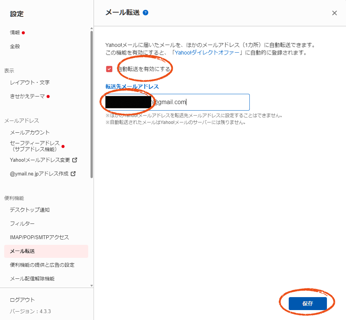Click external link icon beside @ymail.ne.jpアドレス作成
This screenshot has height=320, width=346.
coord(73,174)
